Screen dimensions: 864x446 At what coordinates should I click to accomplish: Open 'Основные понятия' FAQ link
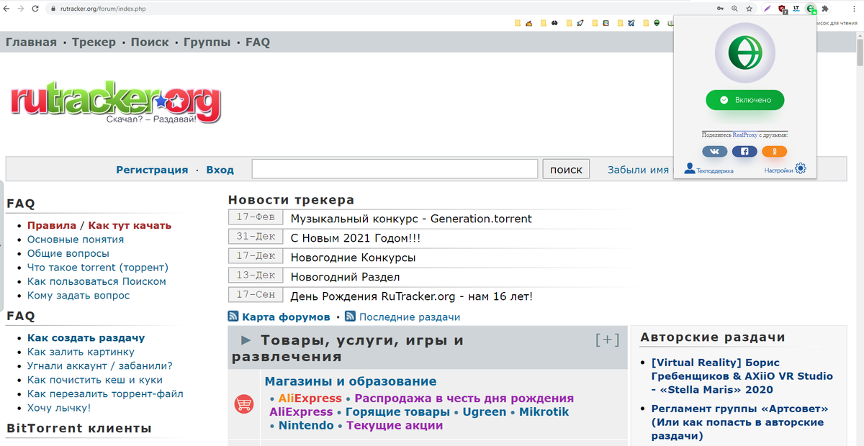76,240
